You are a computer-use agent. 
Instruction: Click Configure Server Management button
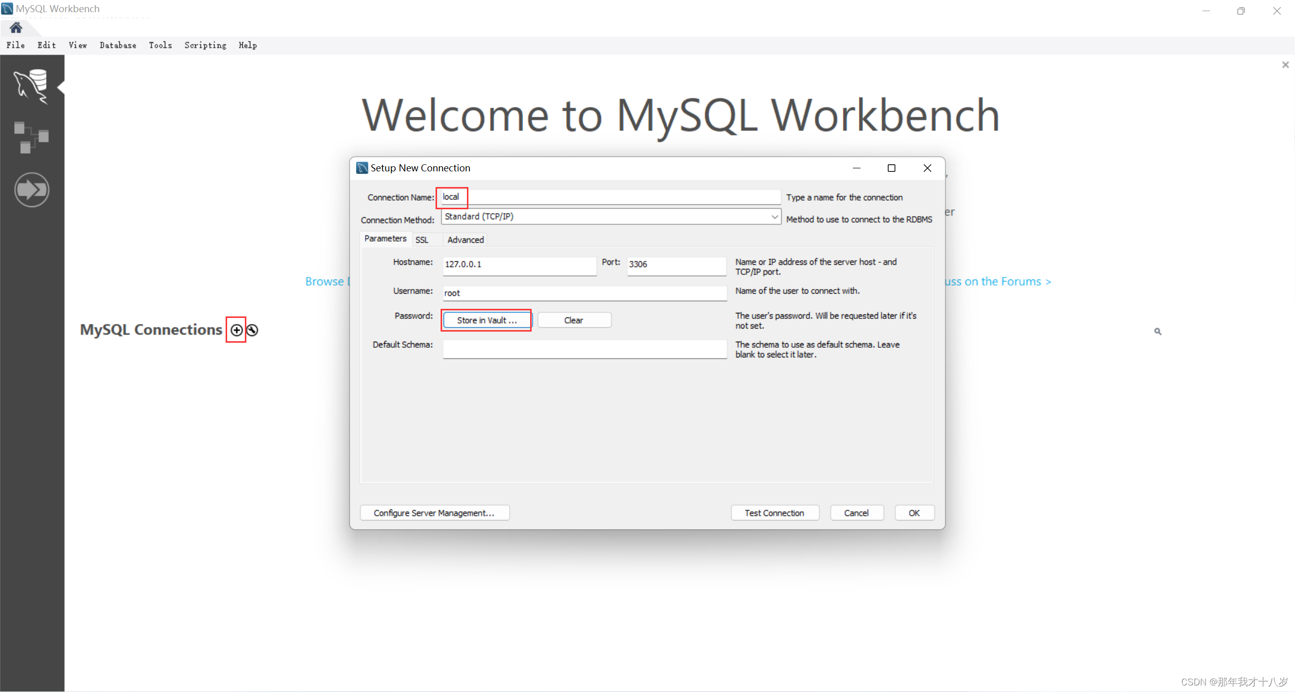434,513
